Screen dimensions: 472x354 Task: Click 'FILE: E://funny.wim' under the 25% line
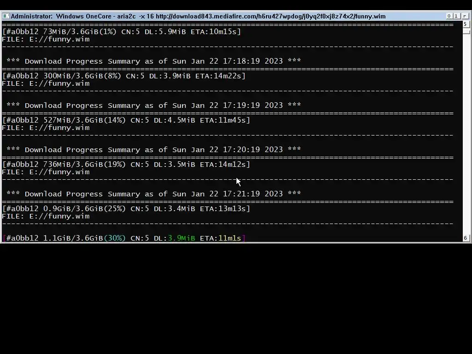click(46, 216)
